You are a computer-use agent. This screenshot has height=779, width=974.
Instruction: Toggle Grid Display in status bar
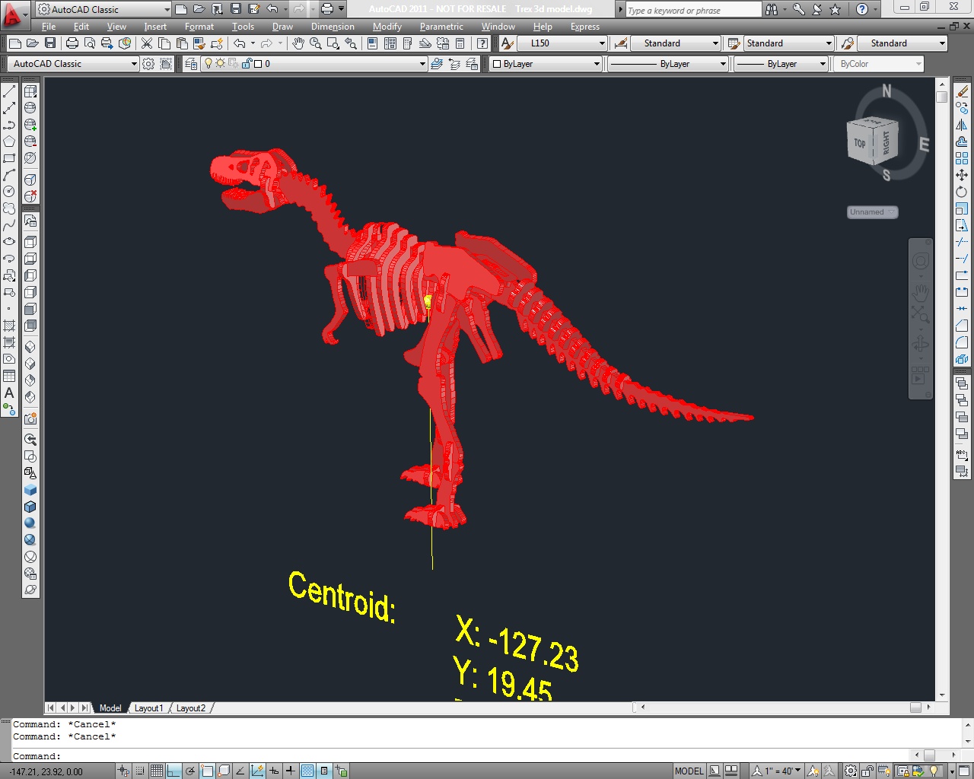pos(157,771)
